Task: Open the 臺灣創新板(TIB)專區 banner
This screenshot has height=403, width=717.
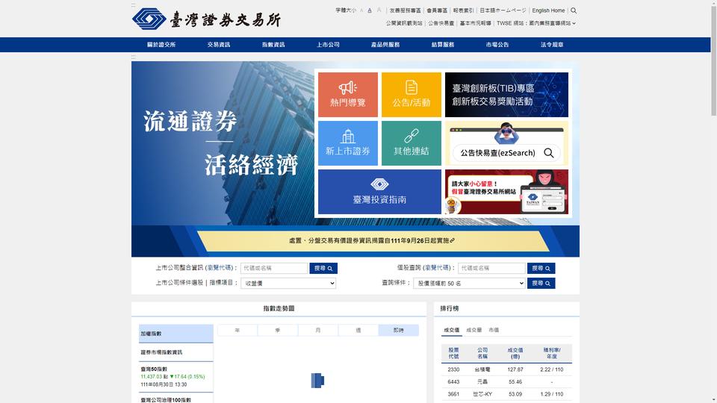Action: click(506, 95)
